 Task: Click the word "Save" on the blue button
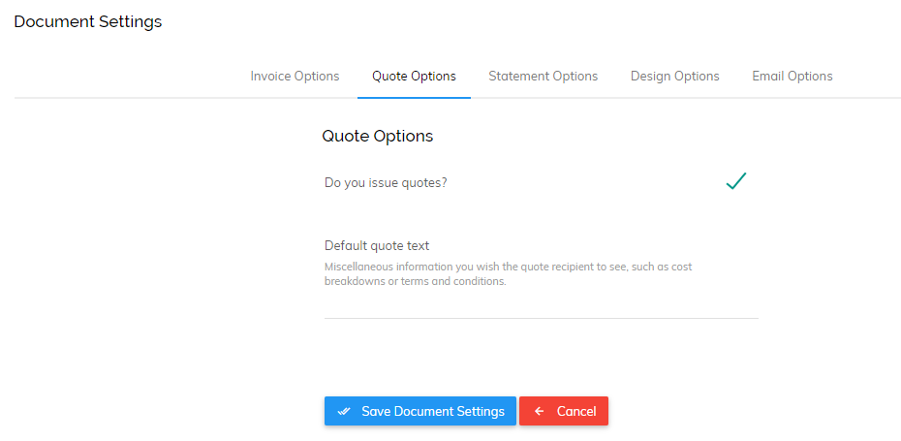point(376,412)
